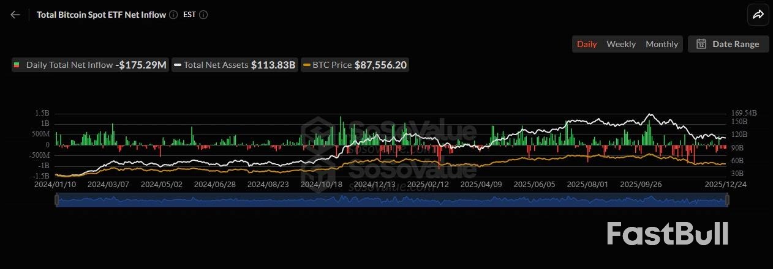The image size is (773, 269).
Task: Click the middle of the blue range navigator
Action: click(391, 200)
